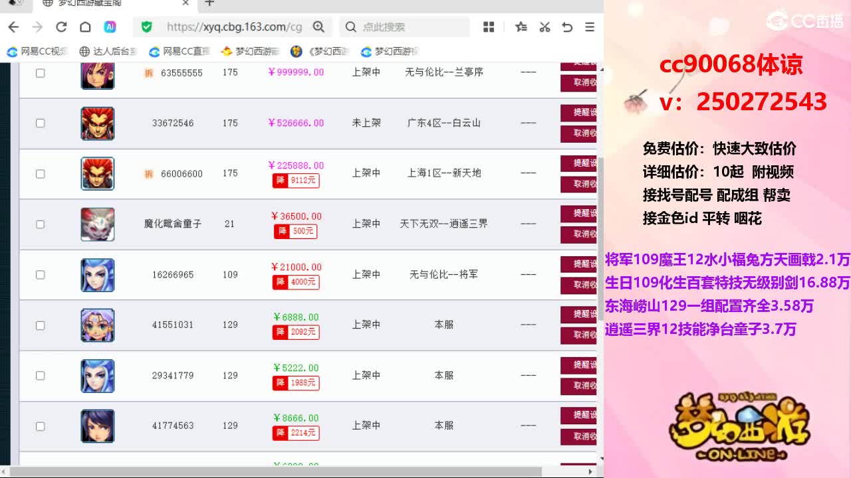Go to the browser home page icon

point(85,27)
